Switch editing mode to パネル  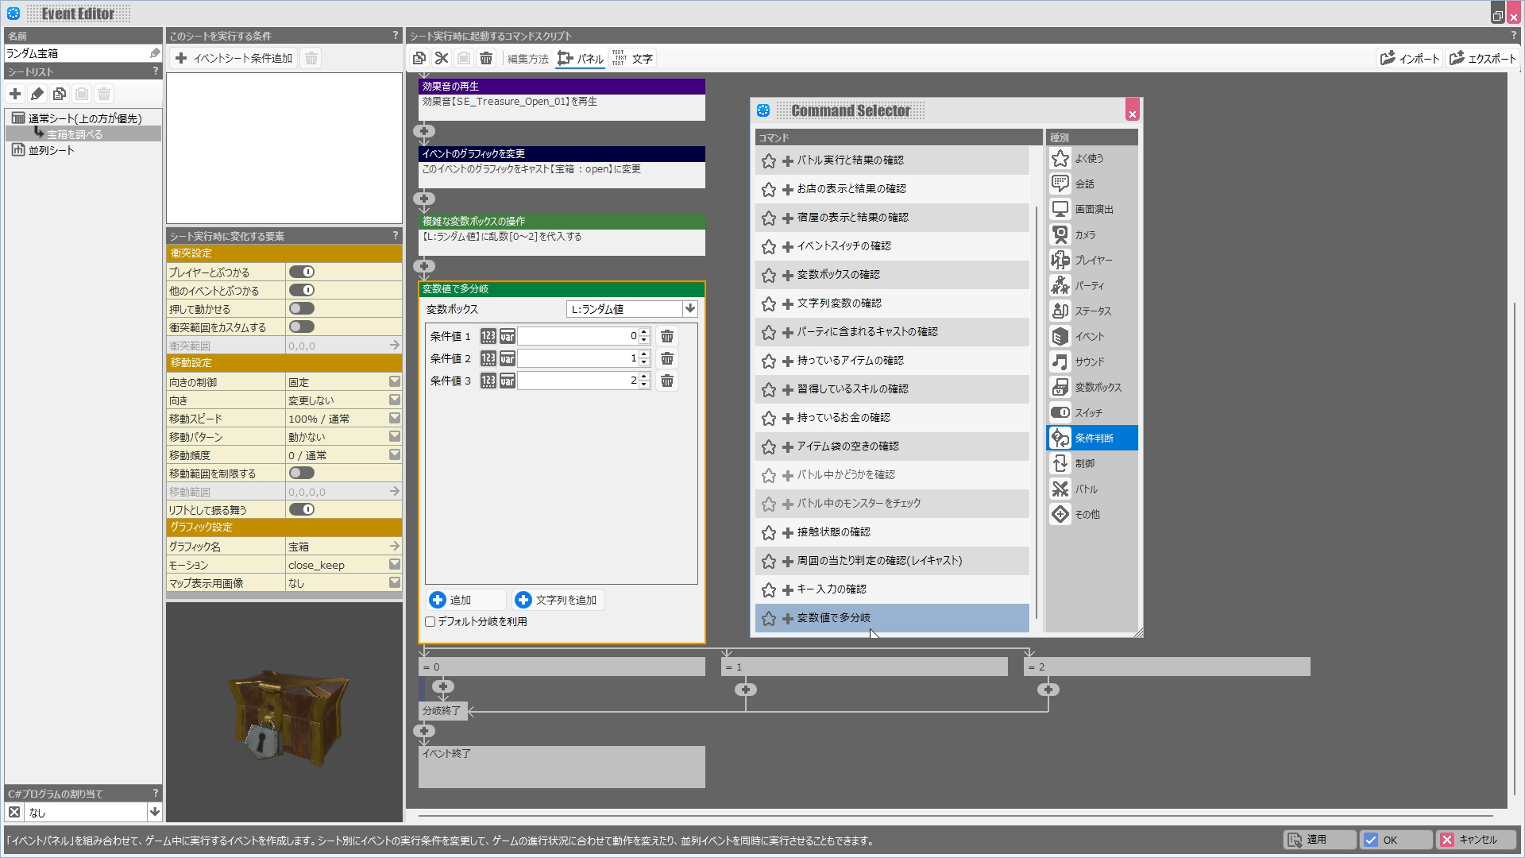pyautogui.click(x=581, y=59)
